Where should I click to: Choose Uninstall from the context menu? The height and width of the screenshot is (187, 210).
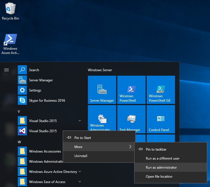point(81,156)
